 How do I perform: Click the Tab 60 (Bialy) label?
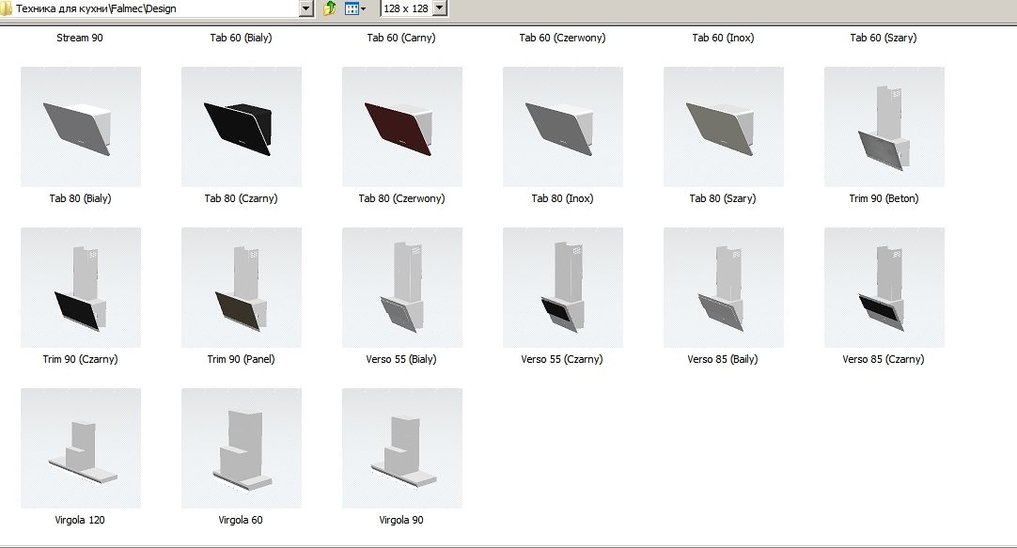[x=241, y=38]
